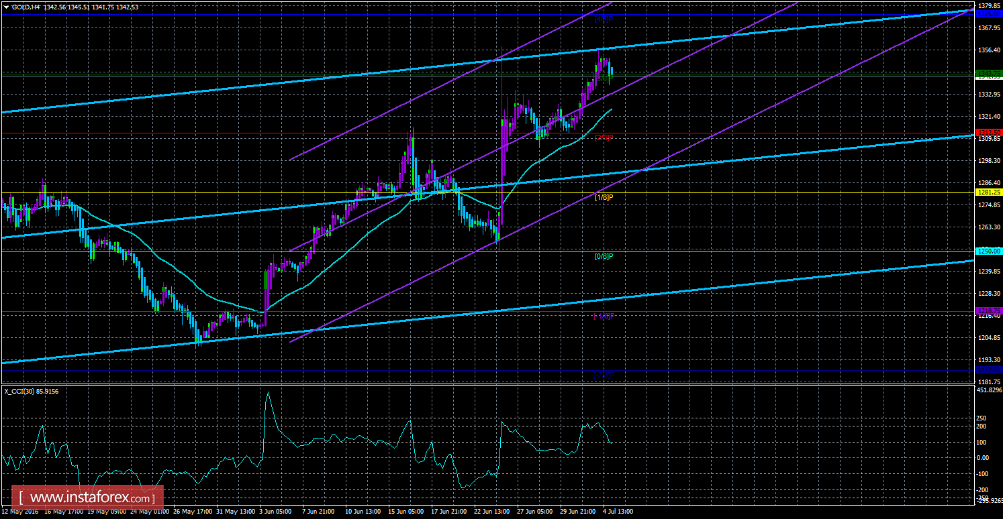This screenshot has height=519, width=1003.
Task: Click the GOLD,H4 symbol title text
Action: click(25, 6)
